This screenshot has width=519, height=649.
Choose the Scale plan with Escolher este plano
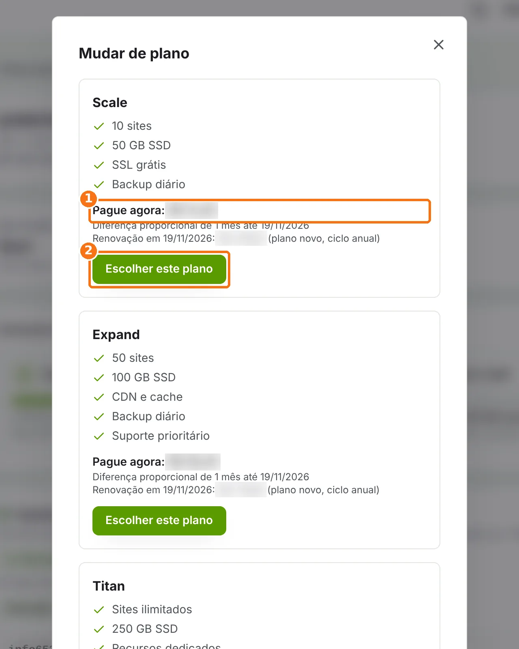point(159,269)
